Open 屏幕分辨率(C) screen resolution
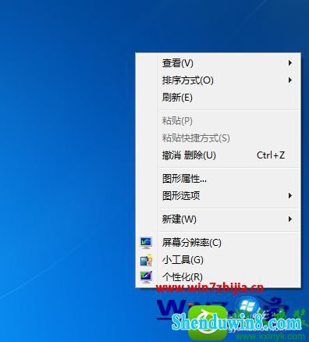 [218, 243]
